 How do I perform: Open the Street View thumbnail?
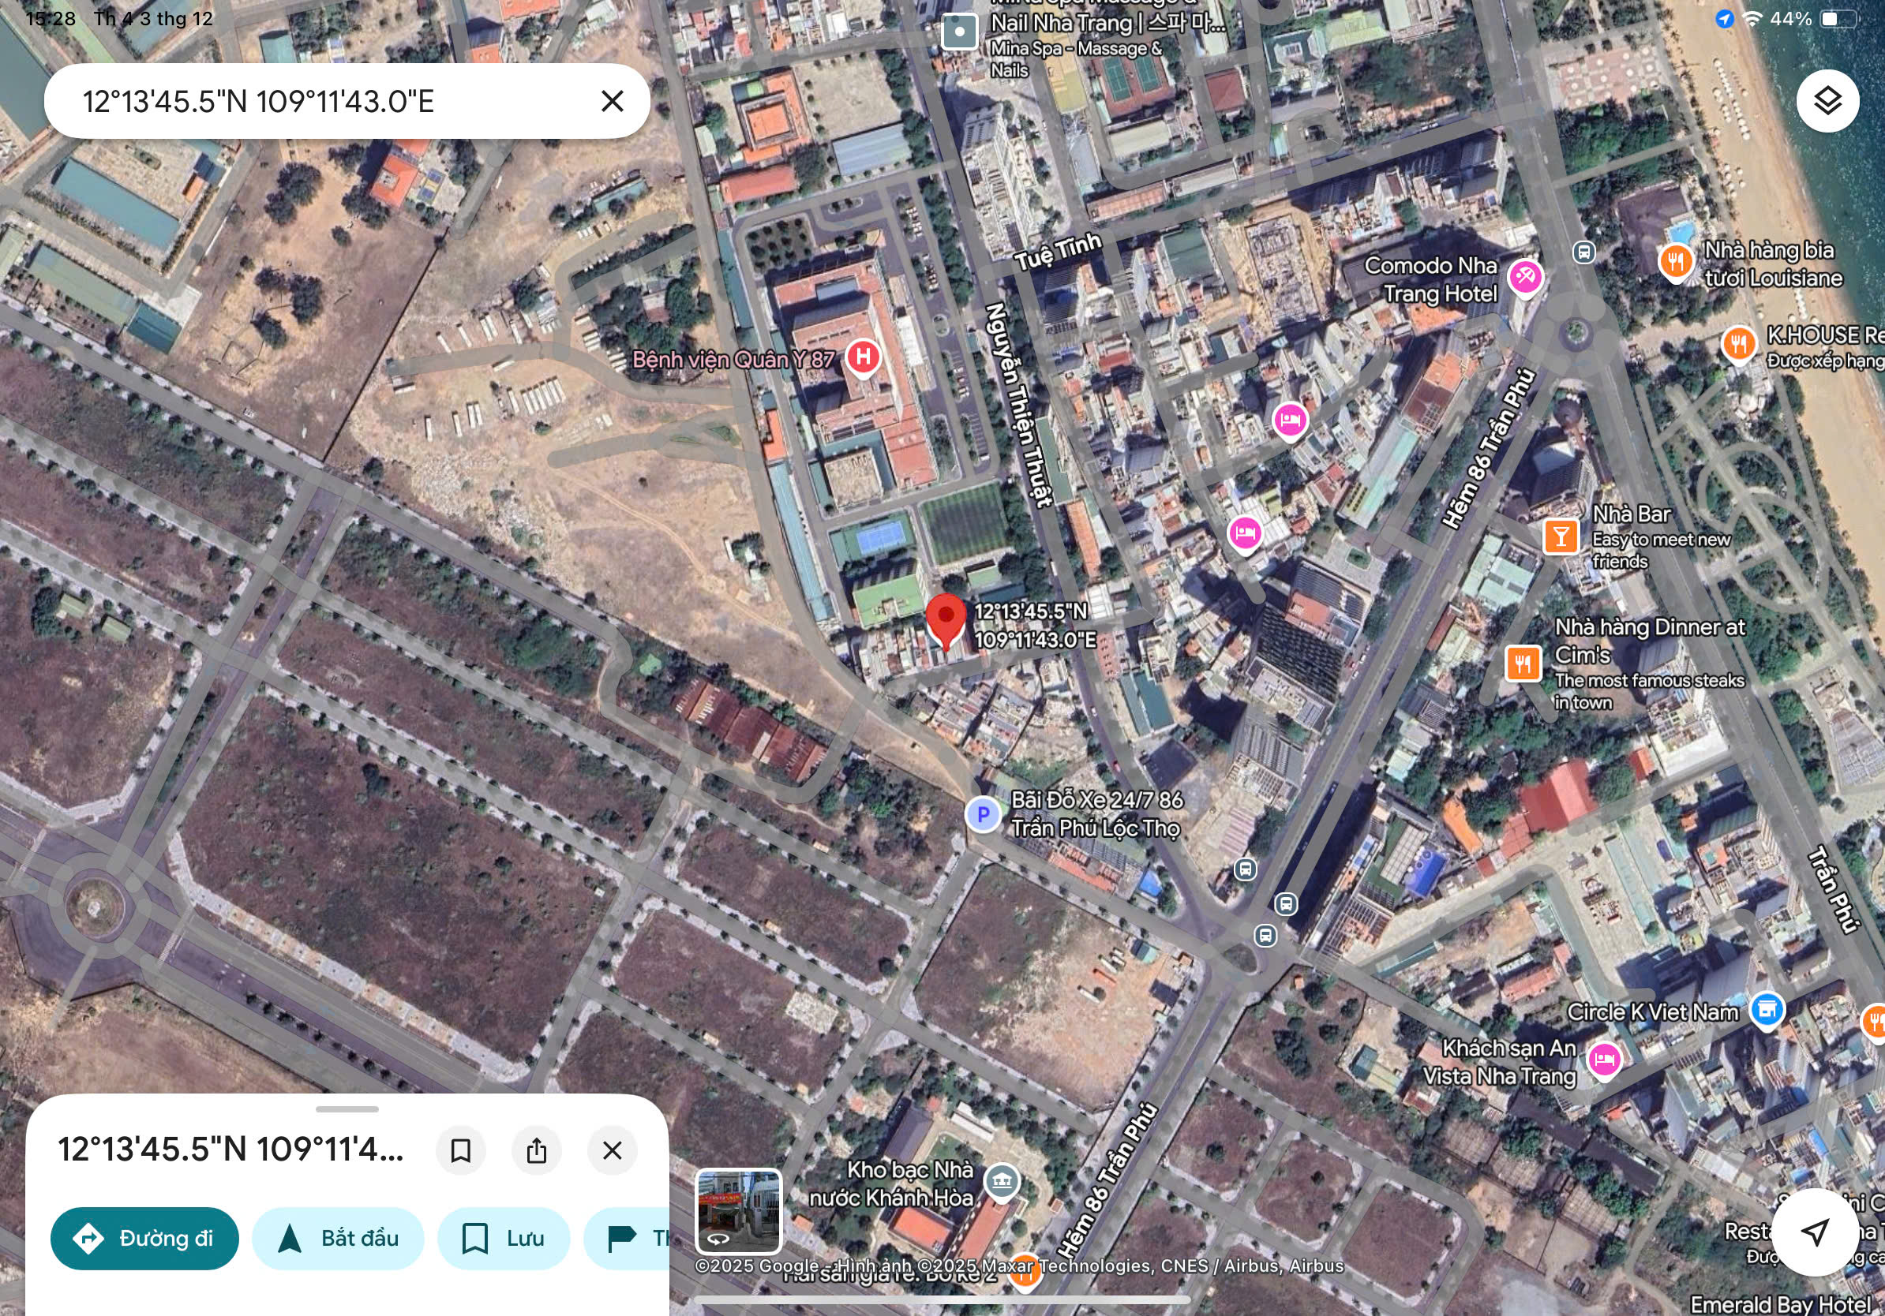click(x=738, y=1211)
